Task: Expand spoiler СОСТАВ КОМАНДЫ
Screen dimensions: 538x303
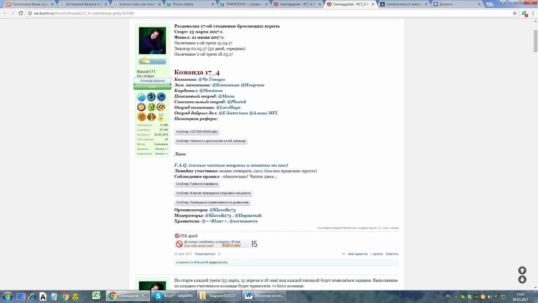Action: [x=197, y=132]
